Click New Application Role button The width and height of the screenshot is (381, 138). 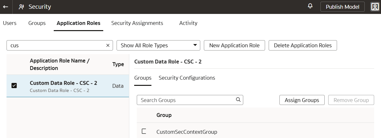point(234,45)
